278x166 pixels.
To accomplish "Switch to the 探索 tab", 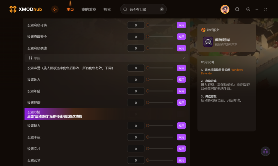I will (x=107, y=10).
